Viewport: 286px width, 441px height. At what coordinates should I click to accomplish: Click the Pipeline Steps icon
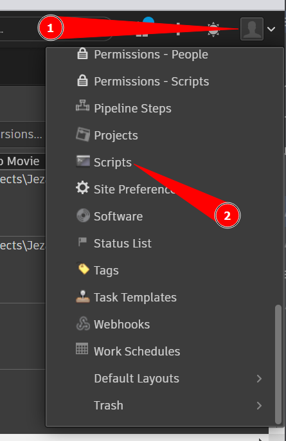pos(83,106)
